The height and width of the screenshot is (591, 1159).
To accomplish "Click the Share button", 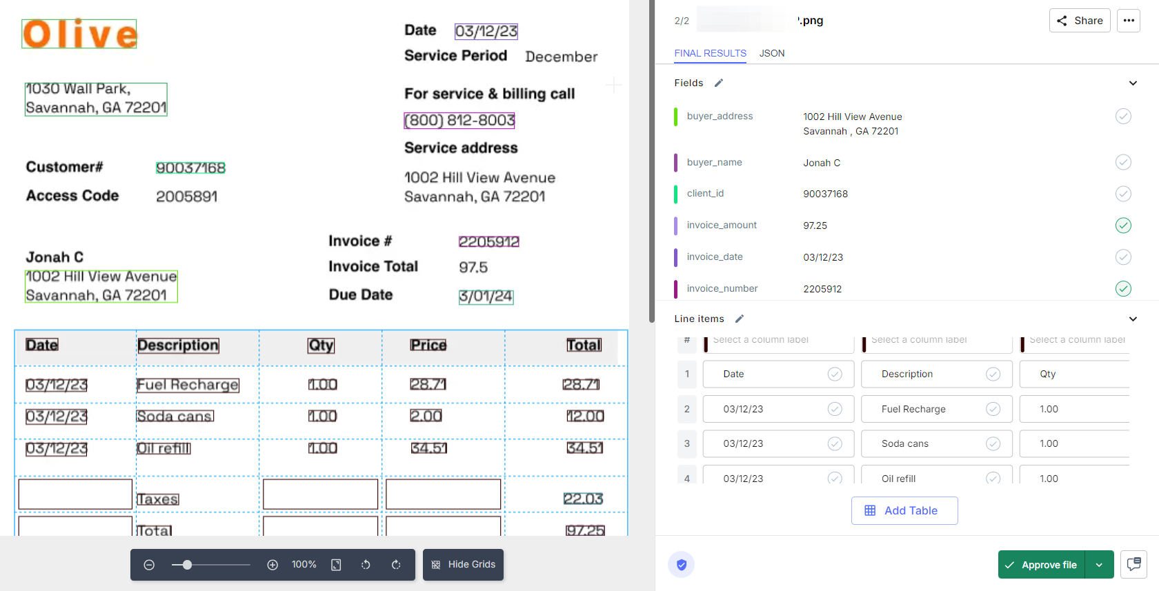I will [1080, 21].
